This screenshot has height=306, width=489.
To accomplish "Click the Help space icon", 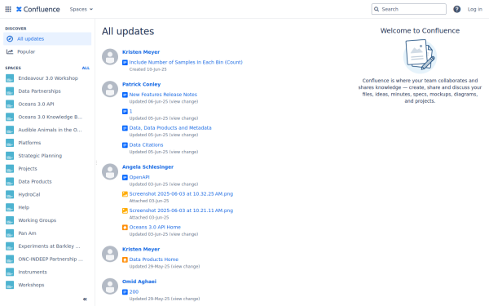I will click(x=10, y=207).
